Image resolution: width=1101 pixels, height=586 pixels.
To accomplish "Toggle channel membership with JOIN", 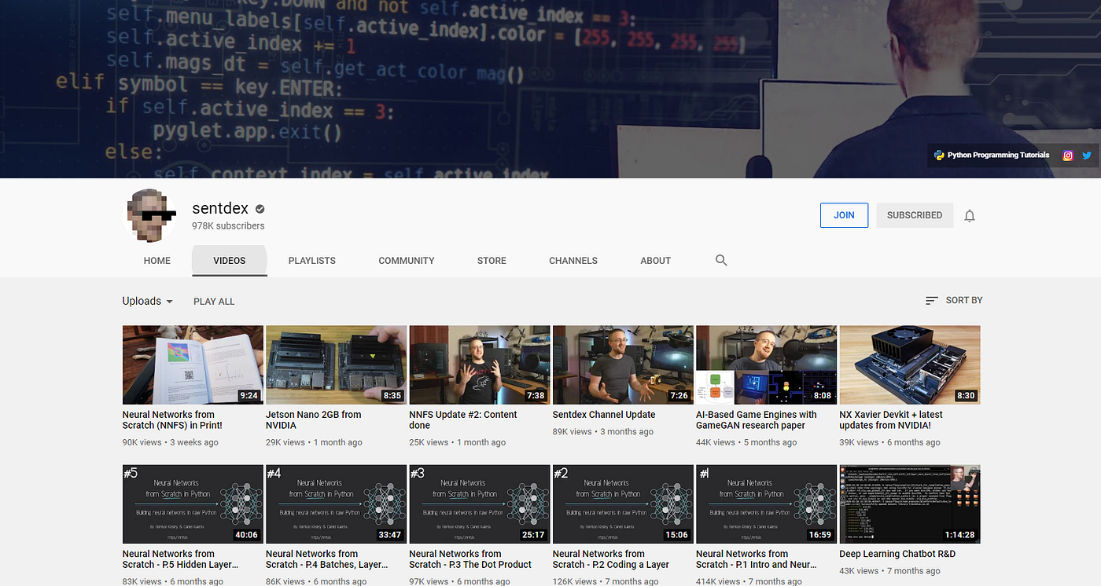I will click(x=844, y=214).
